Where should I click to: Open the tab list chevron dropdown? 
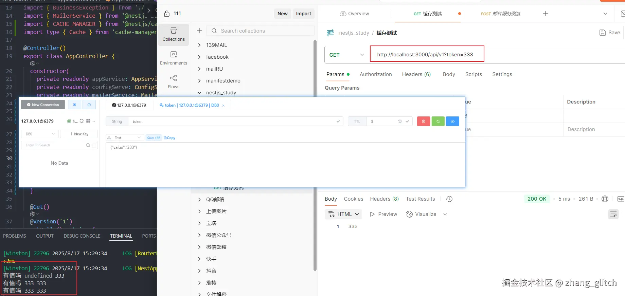pos(605,14)
